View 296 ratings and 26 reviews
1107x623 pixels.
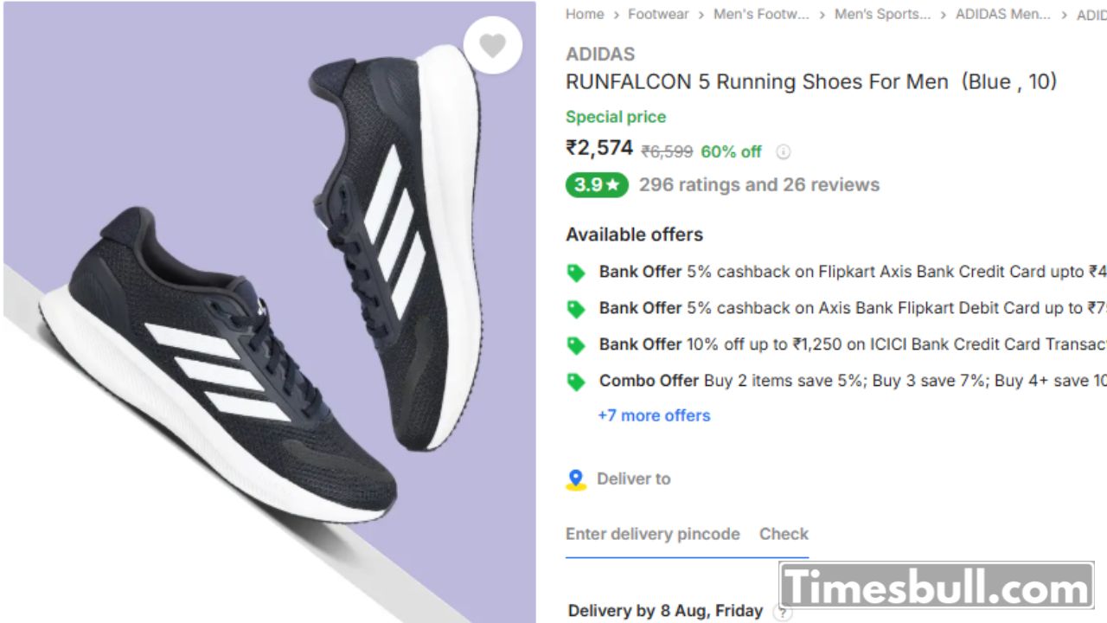coord(758,185)
